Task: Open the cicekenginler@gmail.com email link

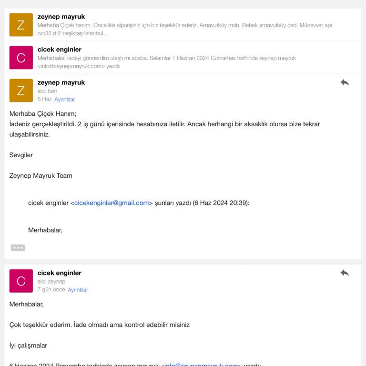Action: (x=112, y=203)
